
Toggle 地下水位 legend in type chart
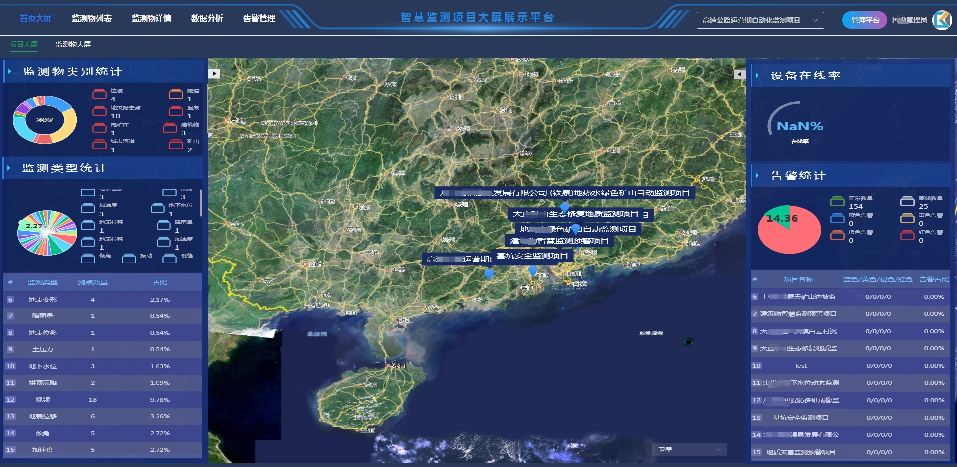(158, 208)
